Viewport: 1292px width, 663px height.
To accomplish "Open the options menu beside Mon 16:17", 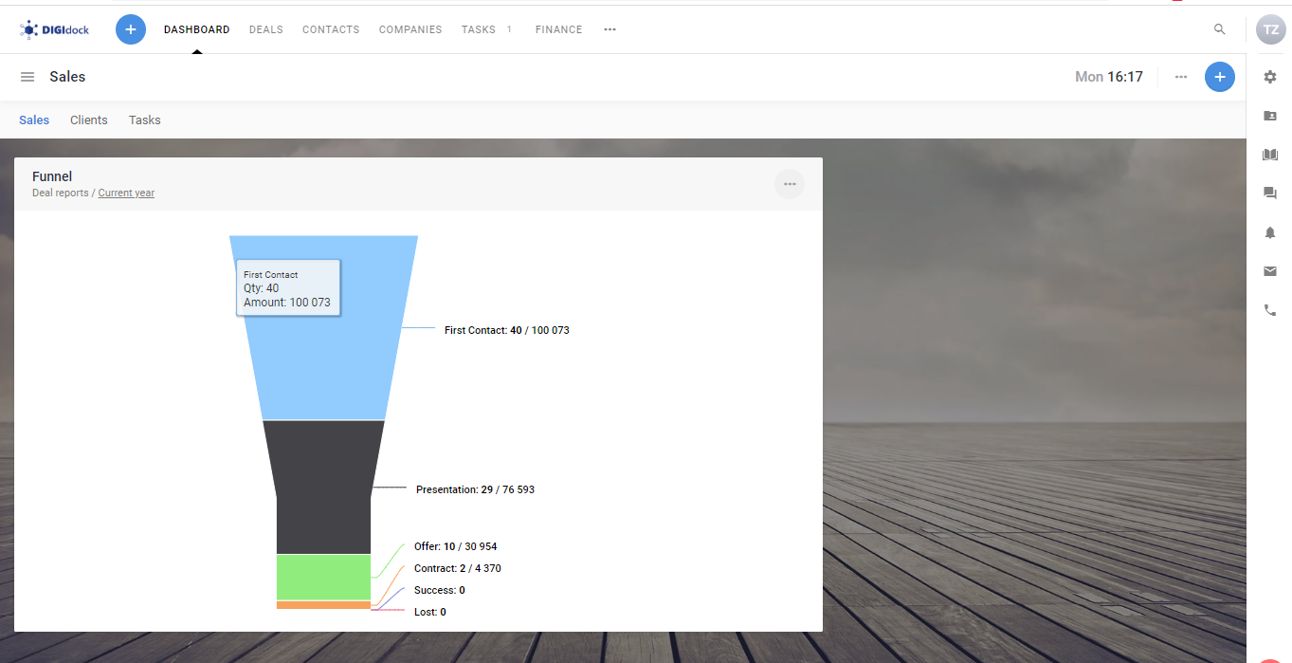I will click(1180, 77).
